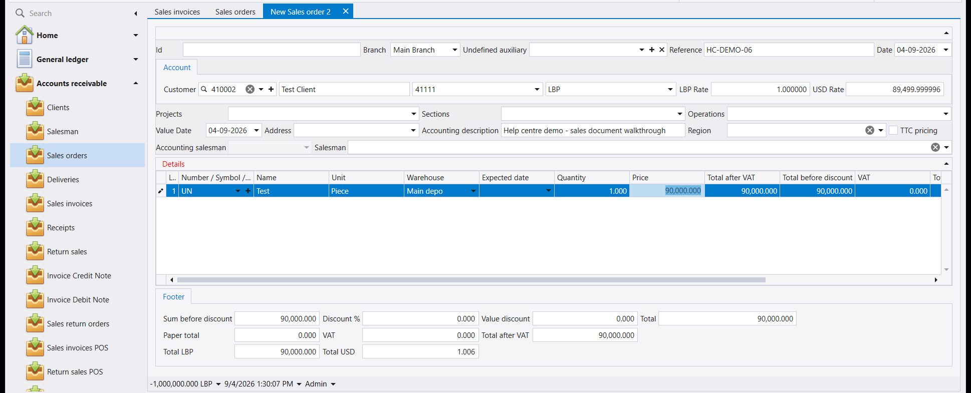971x393 pixels.
Task: Switch to the Sales orders tab
Action: (235, 12)
